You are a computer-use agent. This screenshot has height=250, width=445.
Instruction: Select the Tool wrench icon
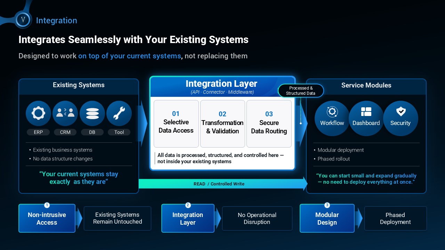coord(119,114)
